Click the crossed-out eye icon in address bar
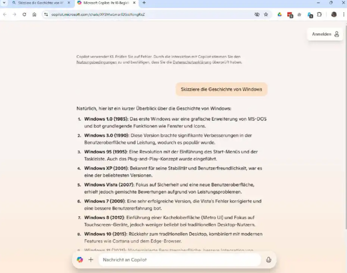This screenshot has height=273, width=347. pyautogui.click(x=257, y=15)
